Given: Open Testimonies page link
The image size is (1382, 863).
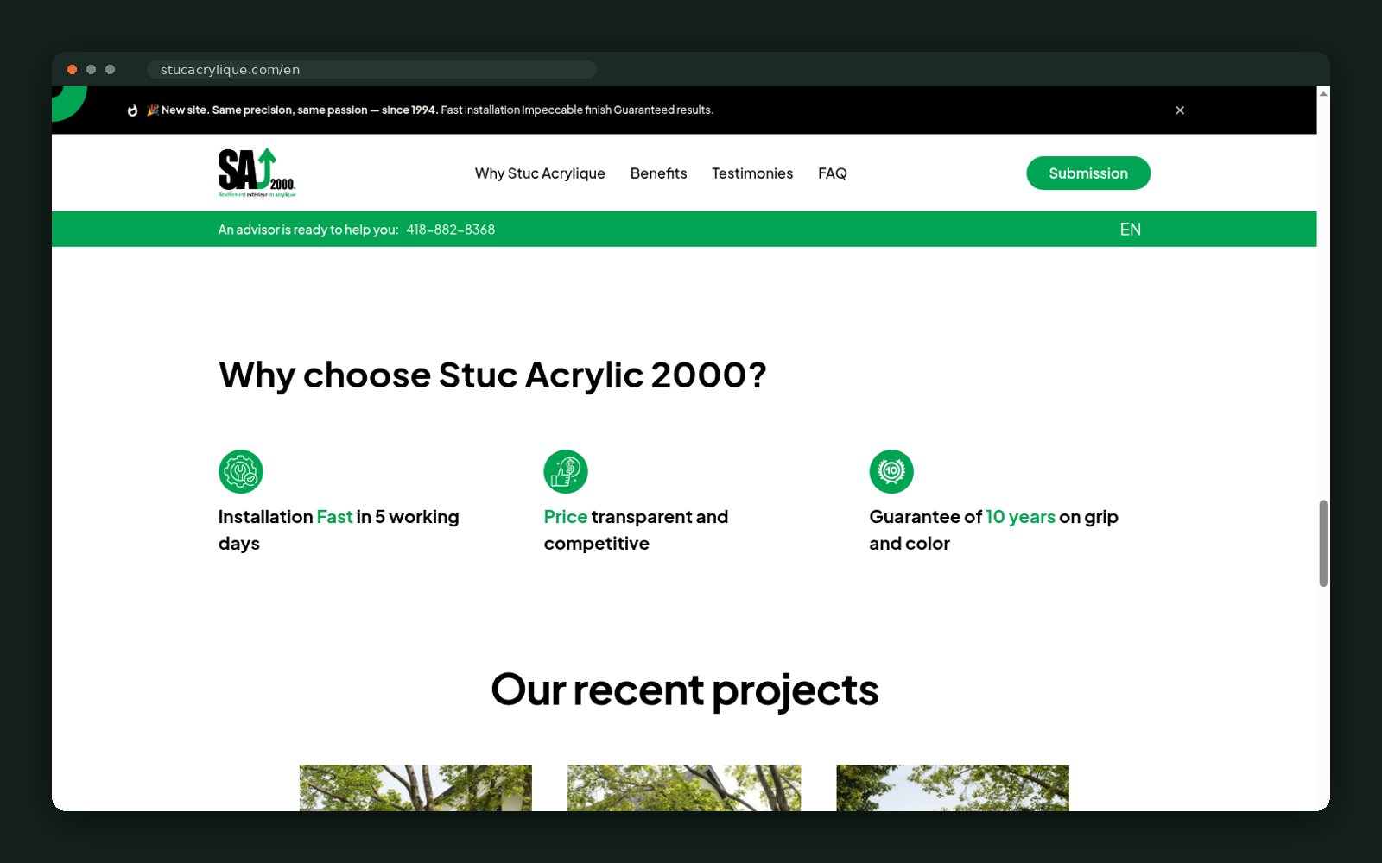Looking at the screenshot, I should (x=752, y=173).
